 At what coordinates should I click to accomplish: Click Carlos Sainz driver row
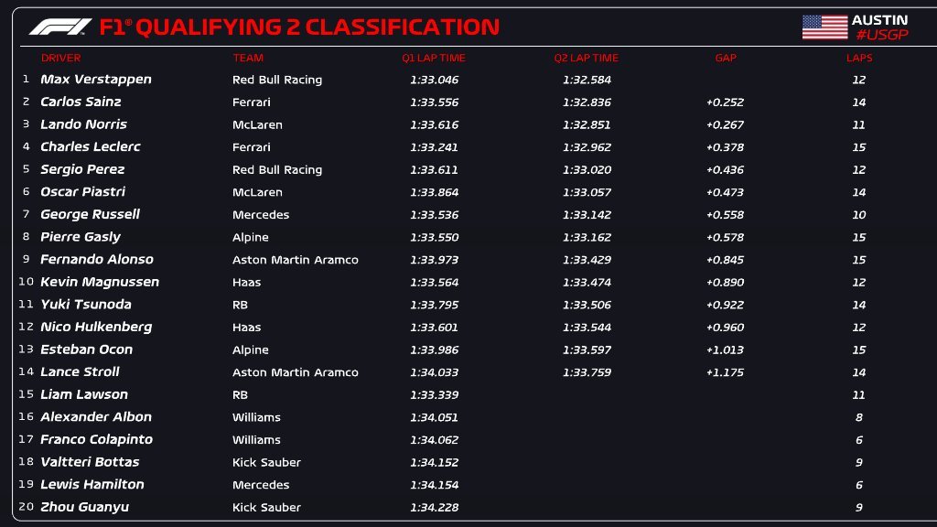81,102
